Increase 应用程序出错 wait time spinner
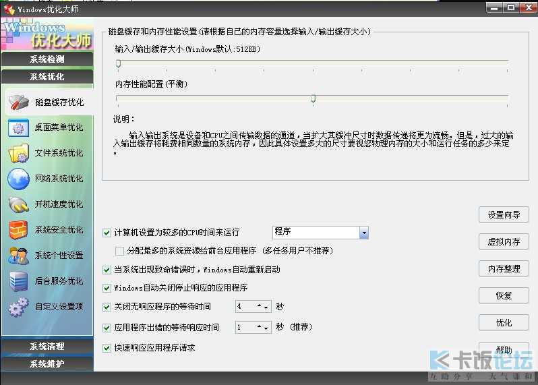The image size is (538, 385). pyautogui.click(x=260, y=326)
